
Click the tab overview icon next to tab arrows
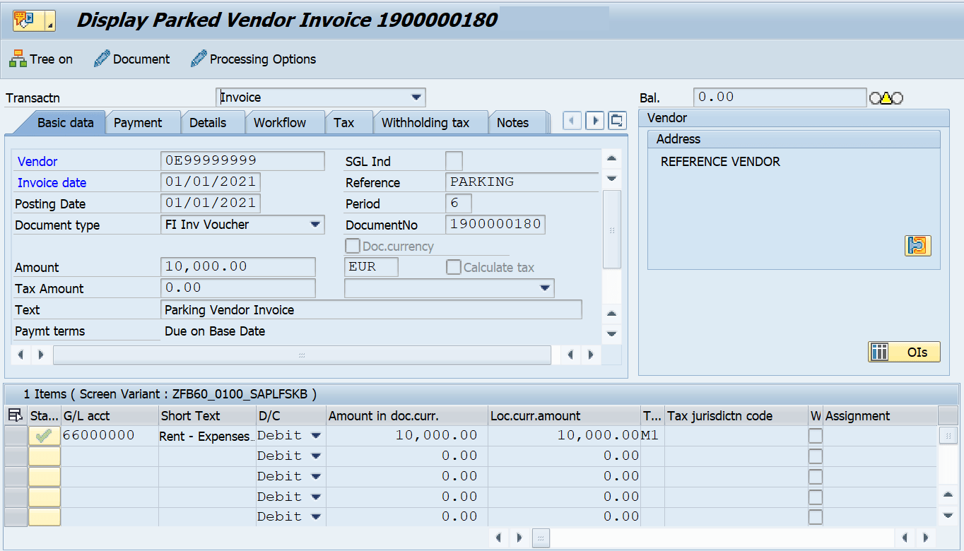point(616,120)
